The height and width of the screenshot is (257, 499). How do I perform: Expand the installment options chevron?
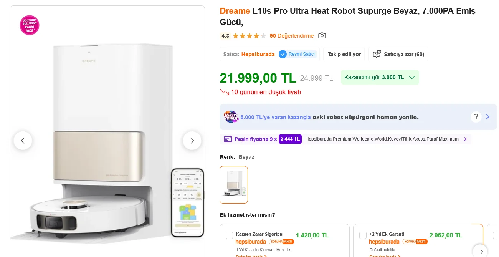[466, 139]
